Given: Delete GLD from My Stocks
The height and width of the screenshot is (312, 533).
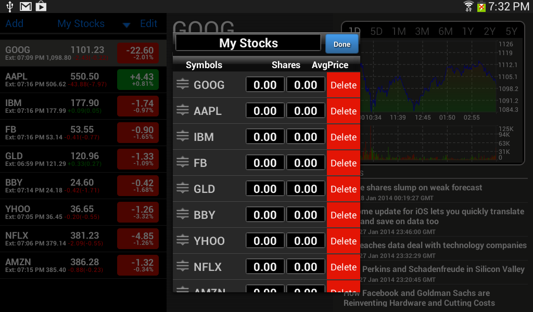Looking at the screenshot, I should tap(344, 189).
